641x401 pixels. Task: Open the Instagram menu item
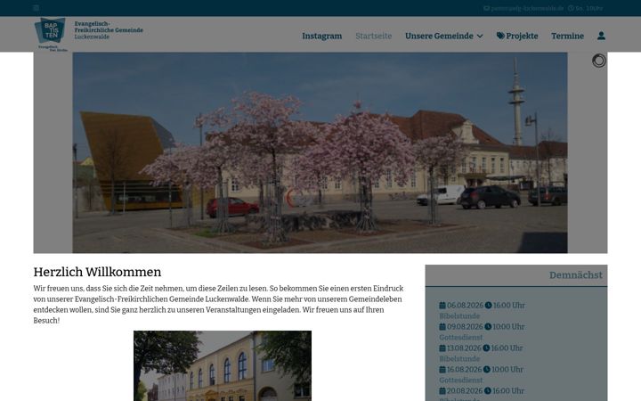coord(321,36)
